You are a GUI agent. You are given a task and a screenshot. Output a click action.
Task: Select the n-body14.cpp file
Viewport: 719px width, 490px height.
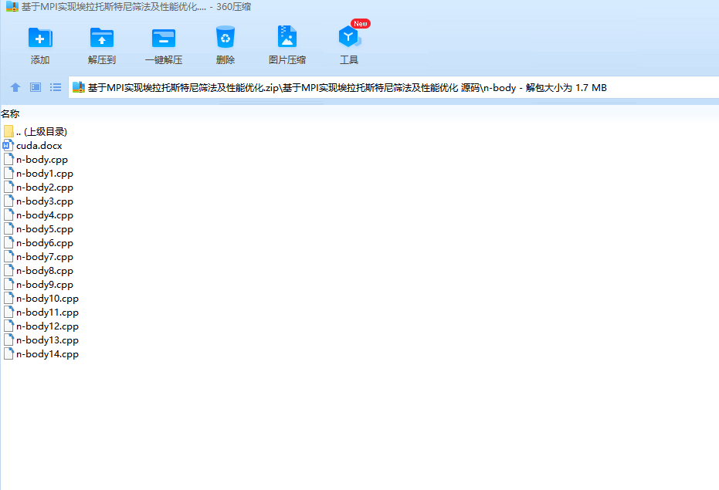coord(41,354)
